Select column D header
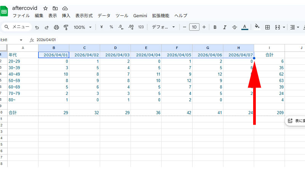The height and width of the screenshot is (172, 305). [x=116, y=48]
